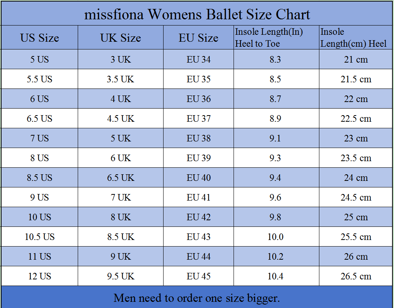This screenshot has width=394, height=308.
Task: Select the '23.5 cm' insole length cell
Action: [x=356, y=158]
